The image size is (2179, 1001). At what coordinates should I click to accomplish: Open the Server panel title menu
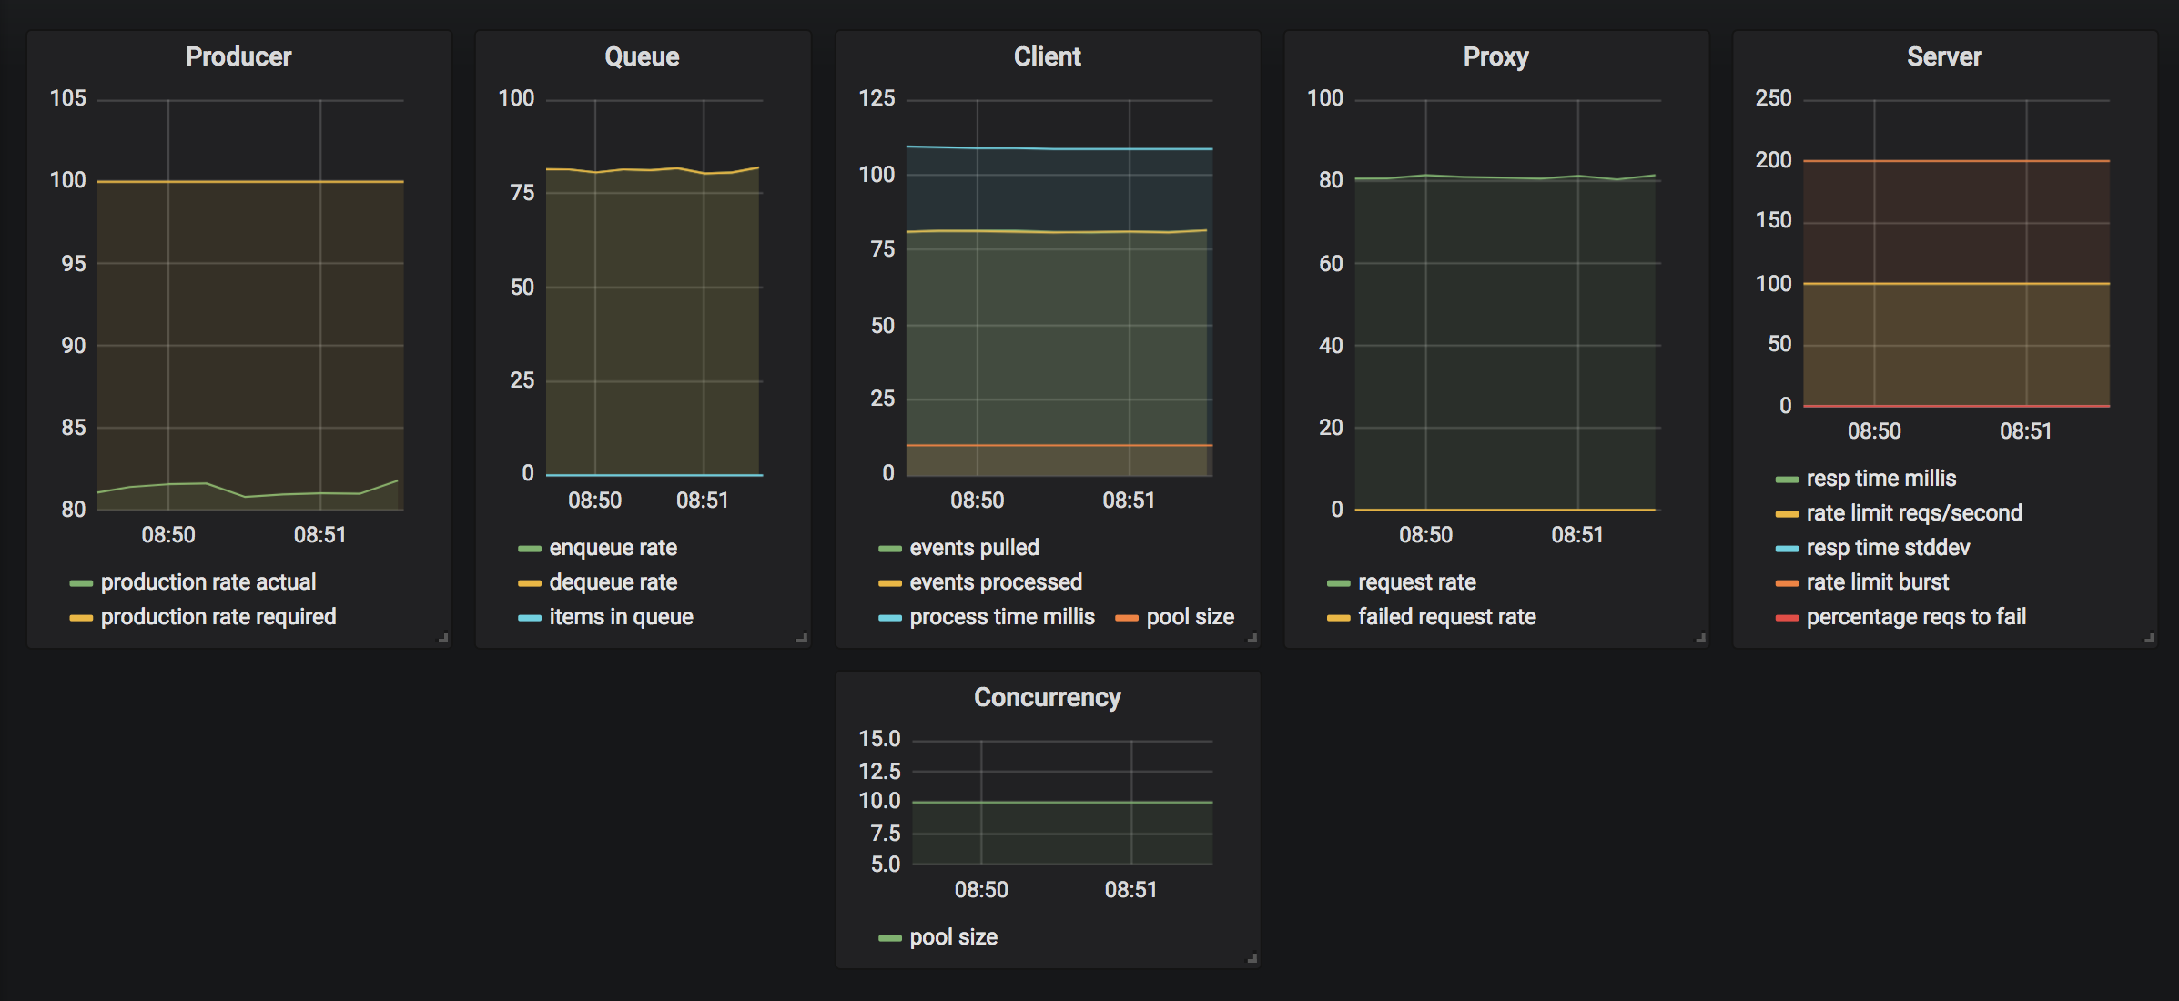tap(1944, 56)
